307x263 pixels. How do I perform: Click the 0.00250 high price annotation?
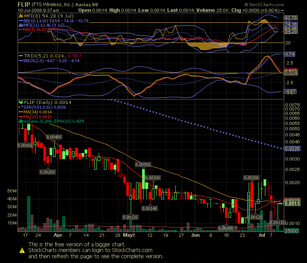click(x=143, y=165)
